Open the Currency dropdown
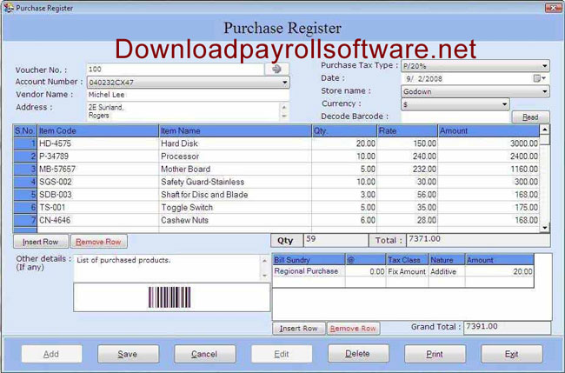 (504, 104)
